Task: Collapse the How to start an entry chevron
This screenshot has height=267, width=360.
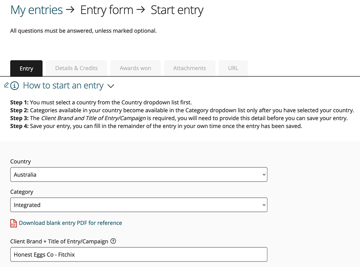Action: coord(111,86)
